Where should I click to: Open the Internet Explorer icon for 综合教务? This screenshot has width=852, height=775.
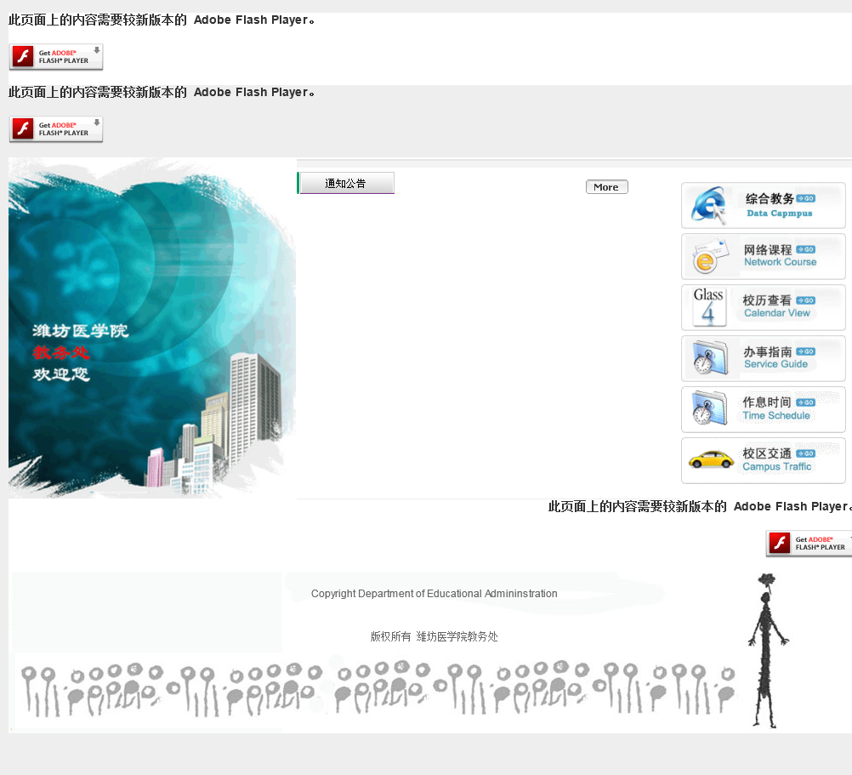click(x=709, y=205)
